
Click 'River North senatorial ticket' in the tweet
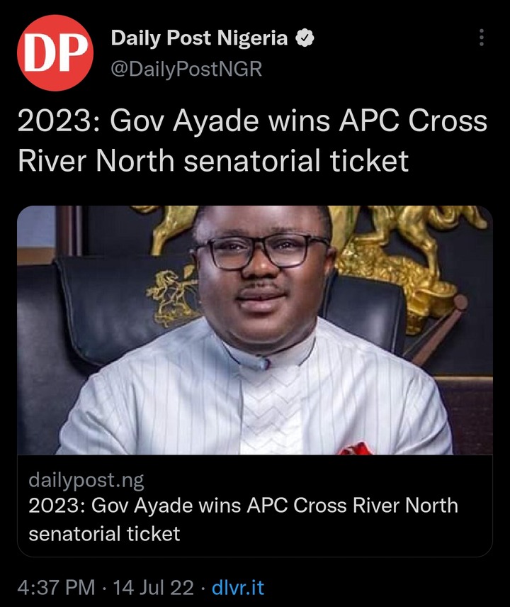pyautogui.click(x=213, y=161)
